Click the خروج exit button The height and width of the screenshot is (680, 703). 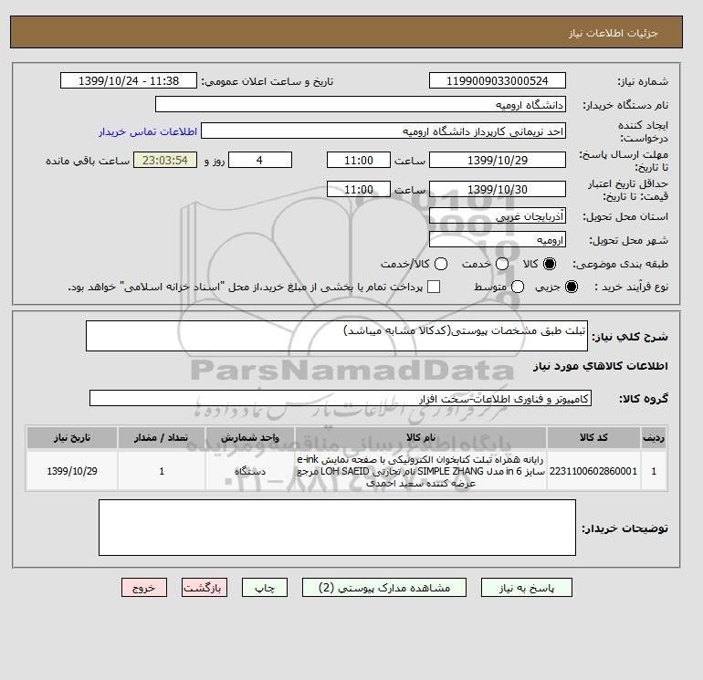[144, 588]
